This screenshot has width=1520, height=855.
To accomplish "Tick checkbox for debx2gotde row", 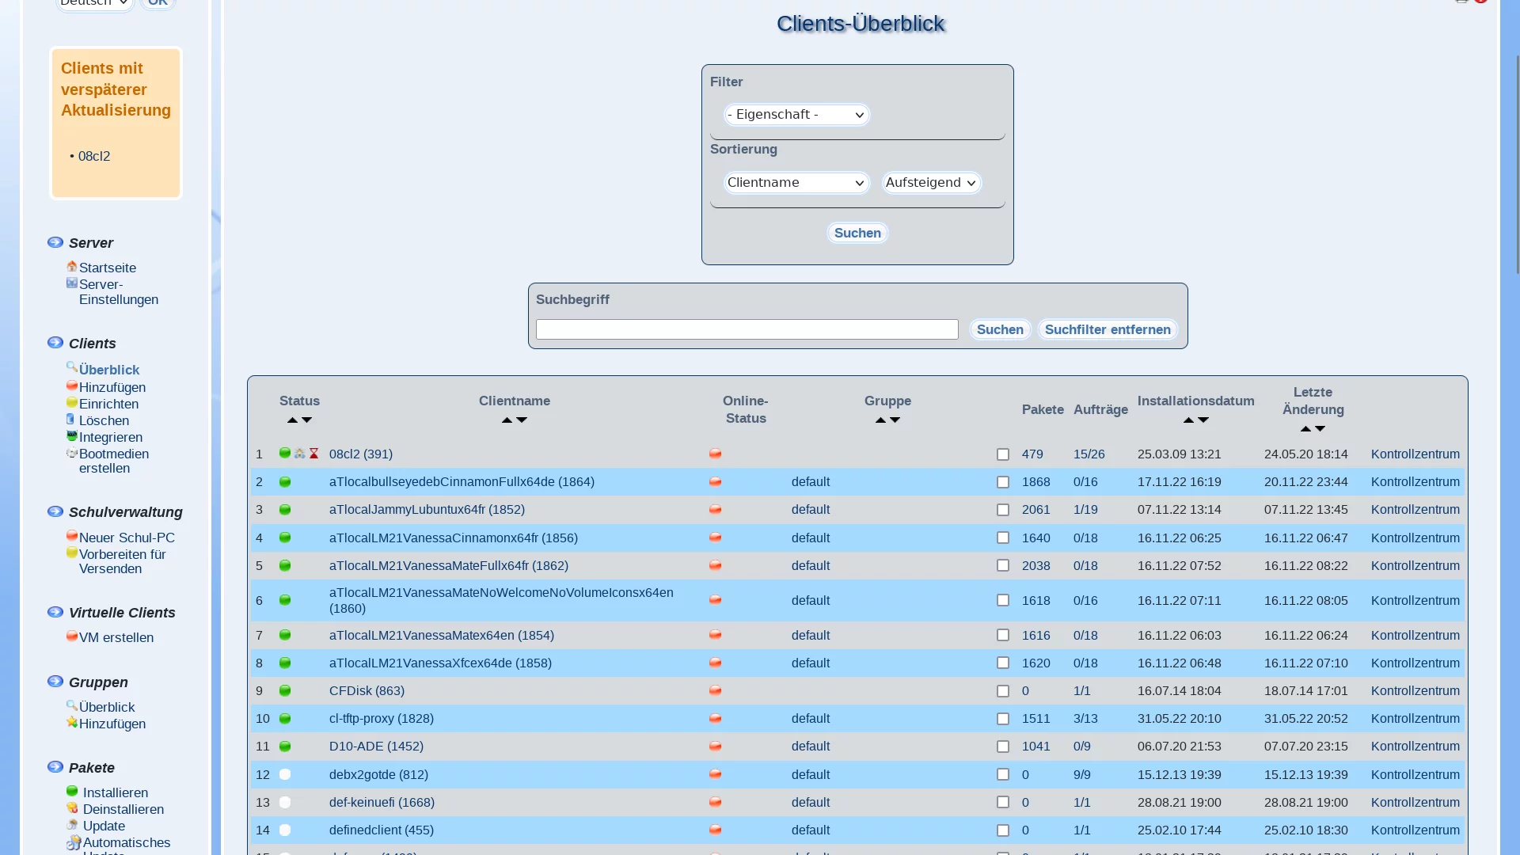I will pos(1003,774).
